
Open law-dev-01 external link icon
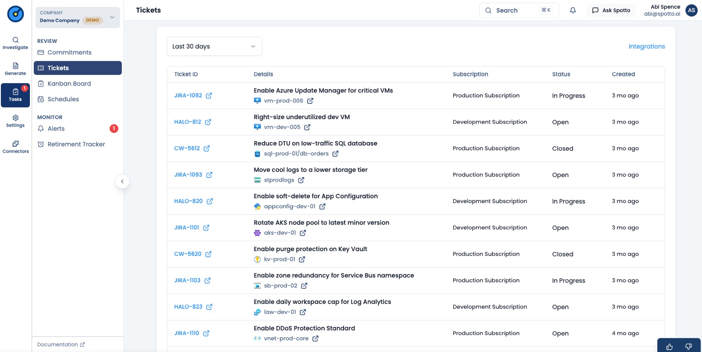click(x=303, y=312)
